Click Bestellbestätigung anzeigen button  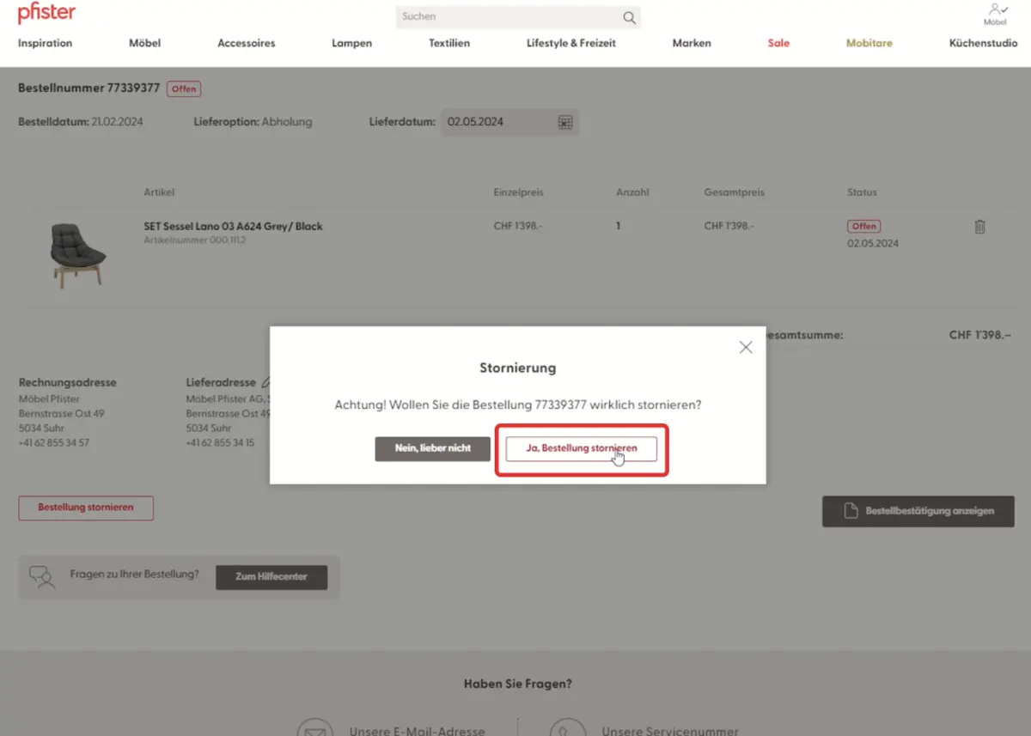point(917,511)
